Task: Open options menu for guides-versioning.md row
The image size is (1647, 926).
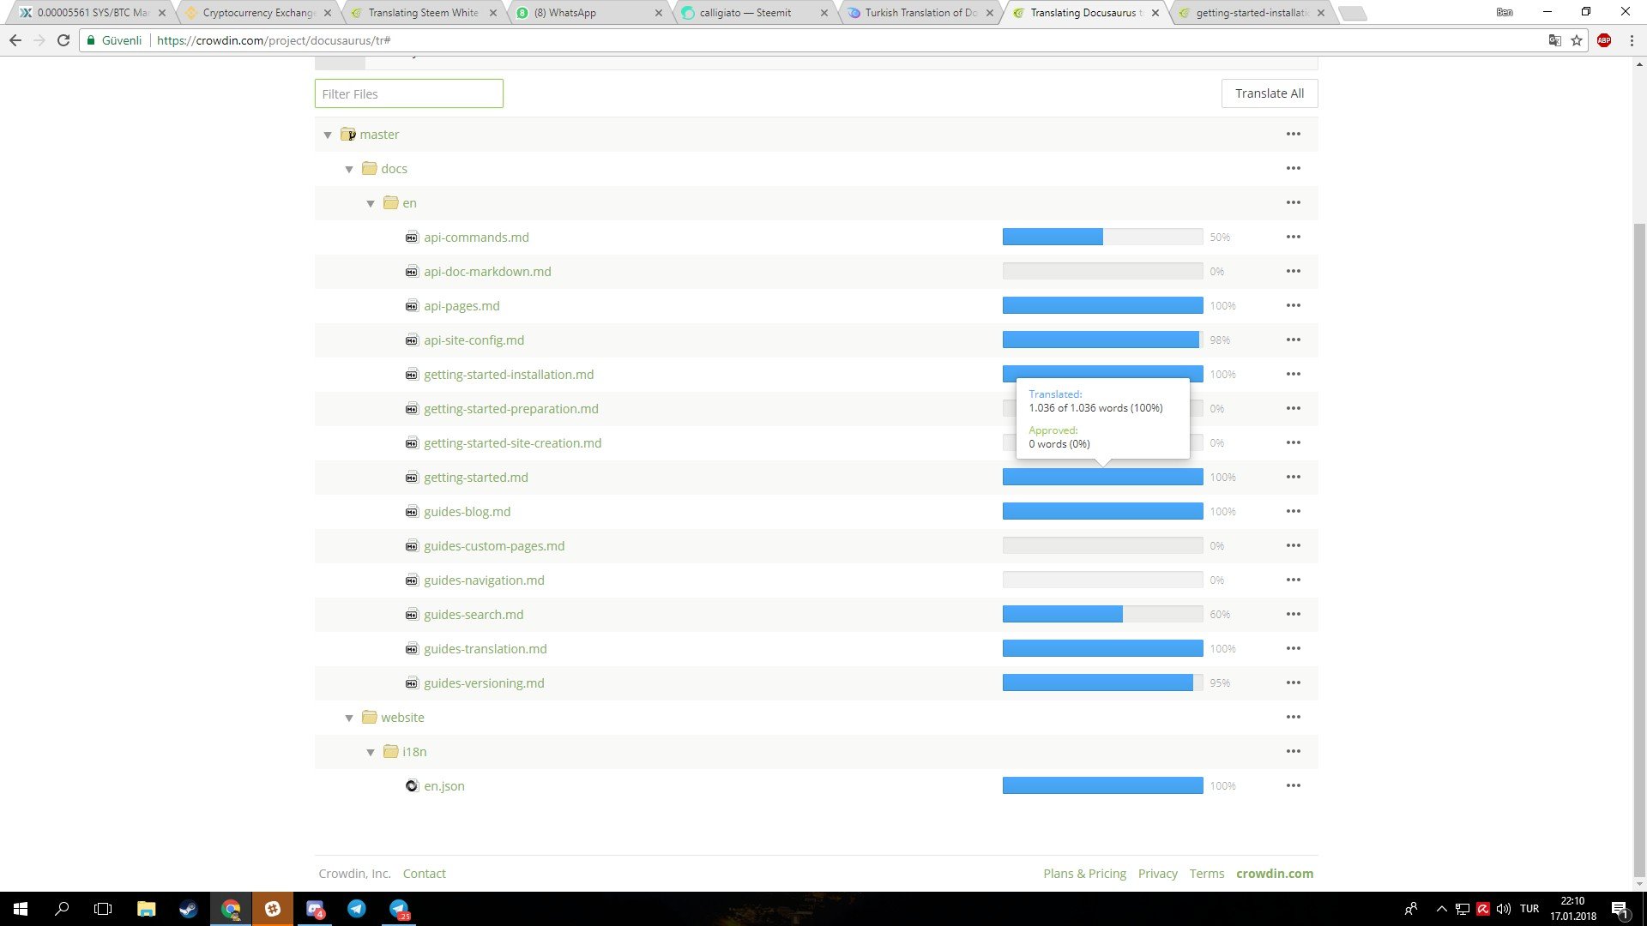Action: click(x=1293, y=682)
